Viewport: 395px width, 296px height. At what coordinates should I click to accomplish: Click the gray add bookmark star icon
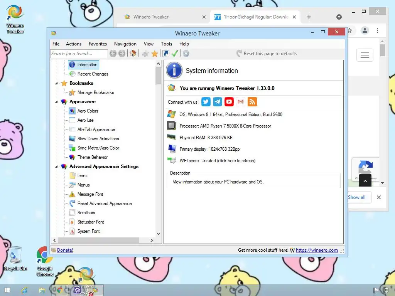(x=145, y=54)
